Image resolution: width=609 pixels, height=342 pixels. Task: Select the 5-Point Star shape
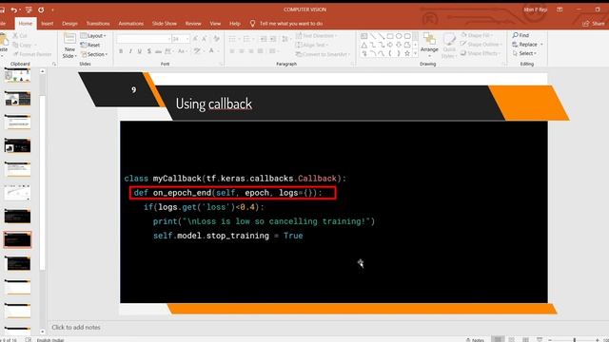point(407,53)
